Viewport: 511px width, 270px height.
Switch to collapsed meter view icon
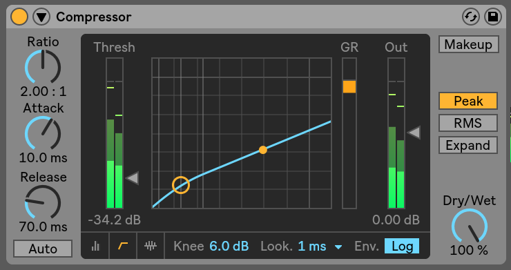pos(95,246)
